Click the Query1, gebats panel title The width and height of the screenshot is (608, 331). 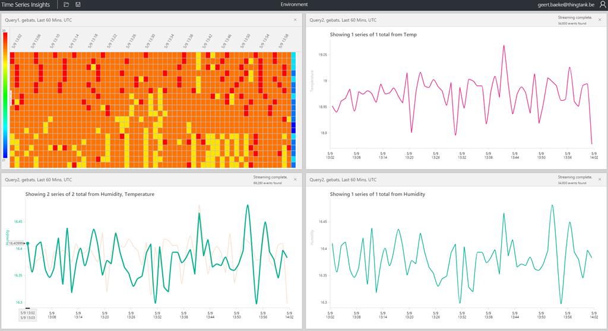(x=39, y=20)
